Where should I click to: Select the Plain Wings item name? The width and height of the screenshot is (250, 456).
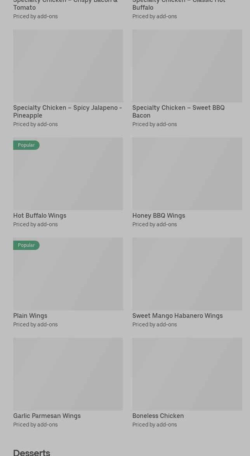(x=30, y=316)
